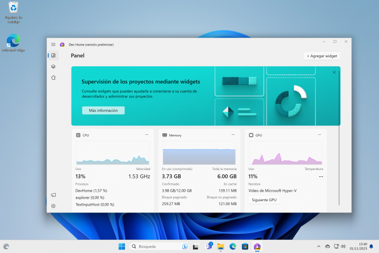Click the CPU widget chip icon
This screenshot has width=379, height=253.
[78, 135]
